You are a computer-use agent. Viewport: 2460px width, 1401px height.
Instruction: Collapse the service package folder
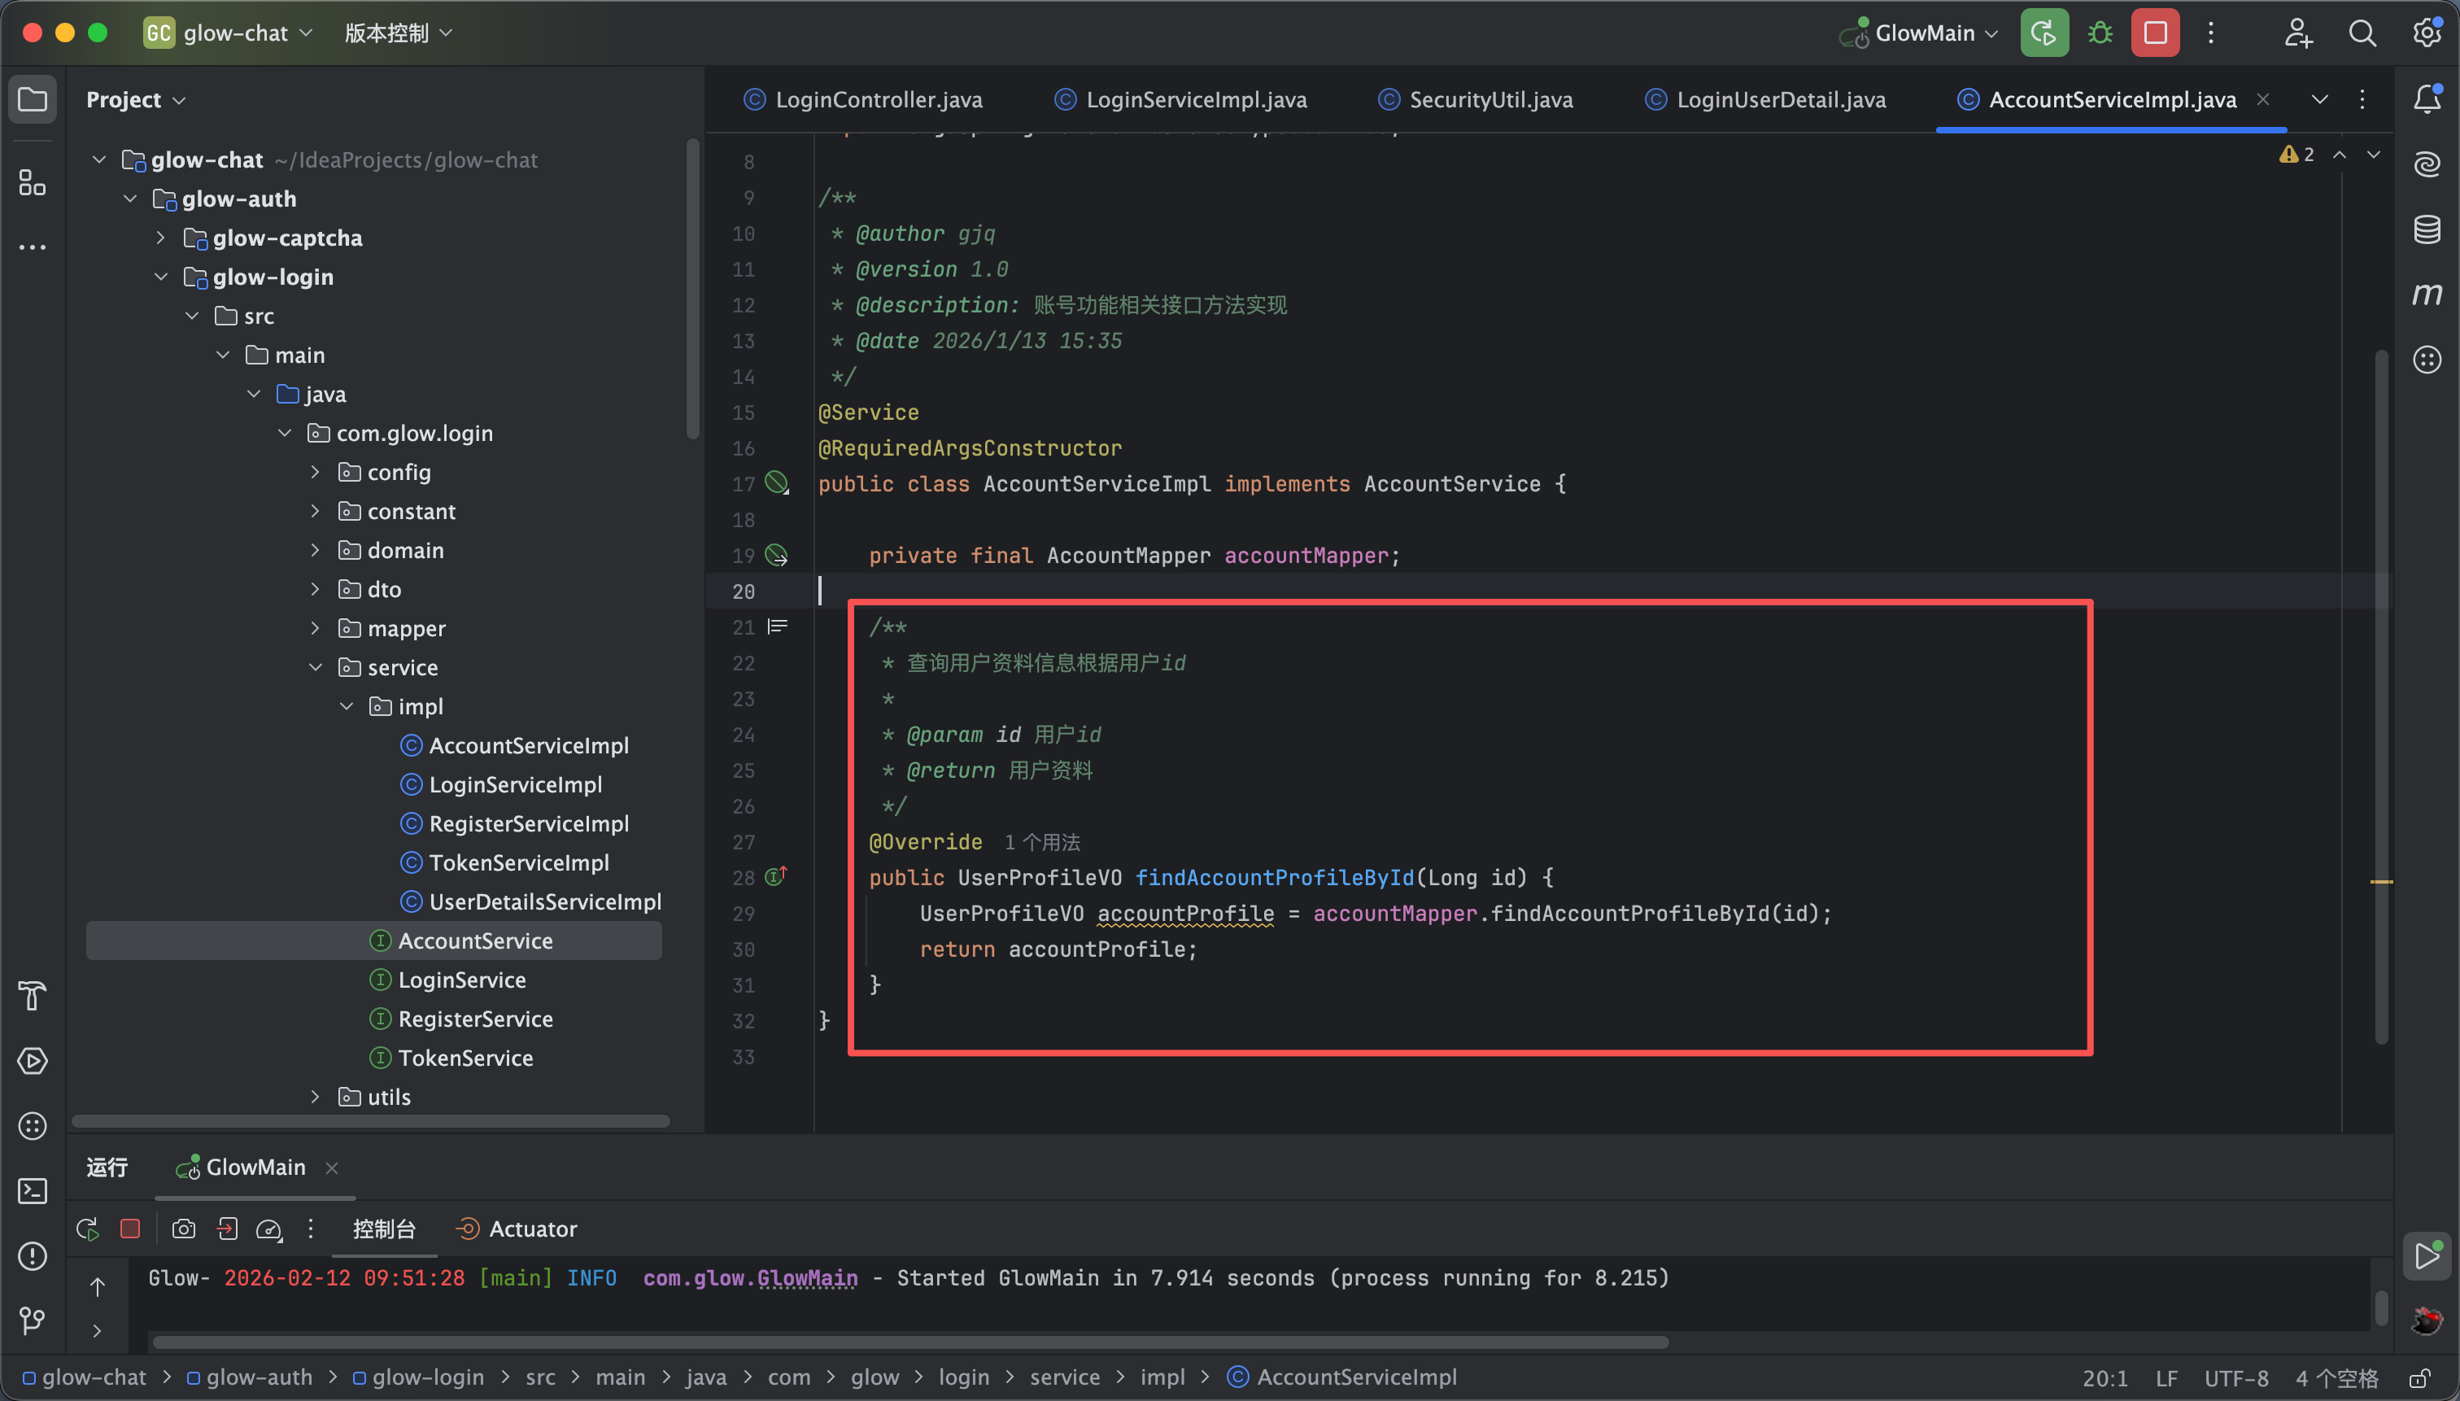(316, 667)
